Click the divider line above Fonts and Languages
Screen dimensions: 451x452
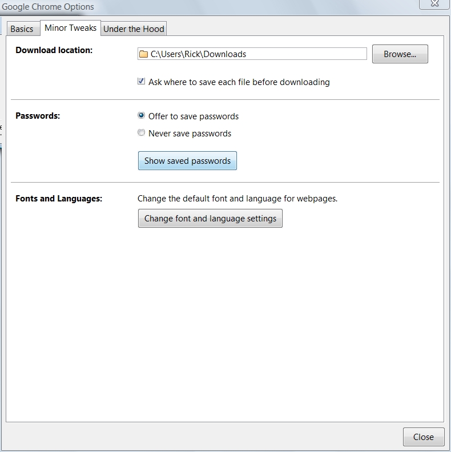click(225, 183)
